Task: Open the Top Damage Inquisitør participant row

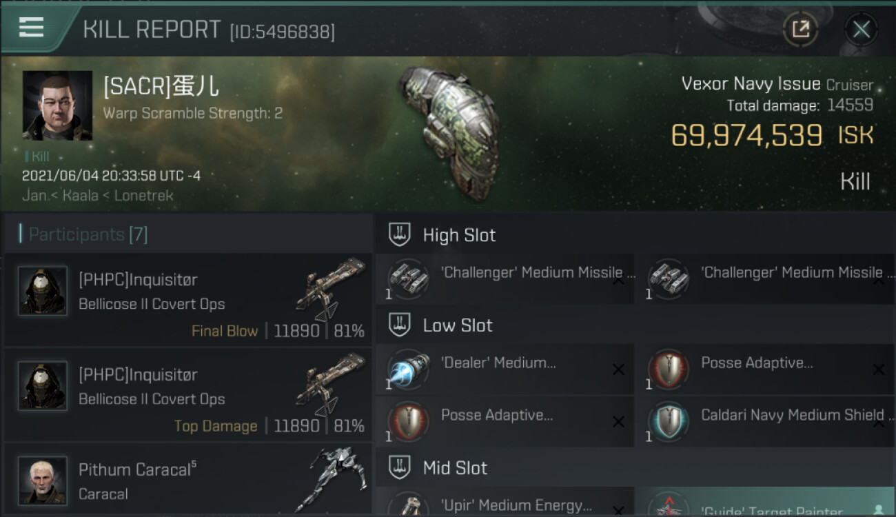Action: tap(188, 395)
